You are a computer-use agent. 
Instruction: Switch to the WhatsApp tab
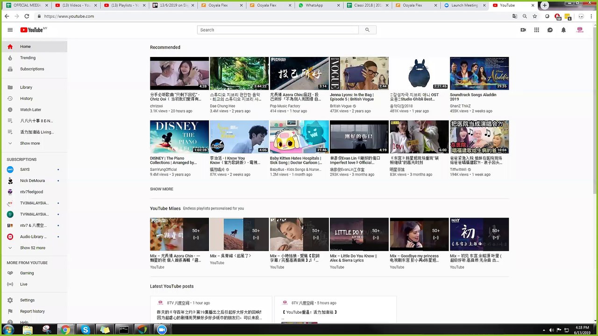coord(319,5)
